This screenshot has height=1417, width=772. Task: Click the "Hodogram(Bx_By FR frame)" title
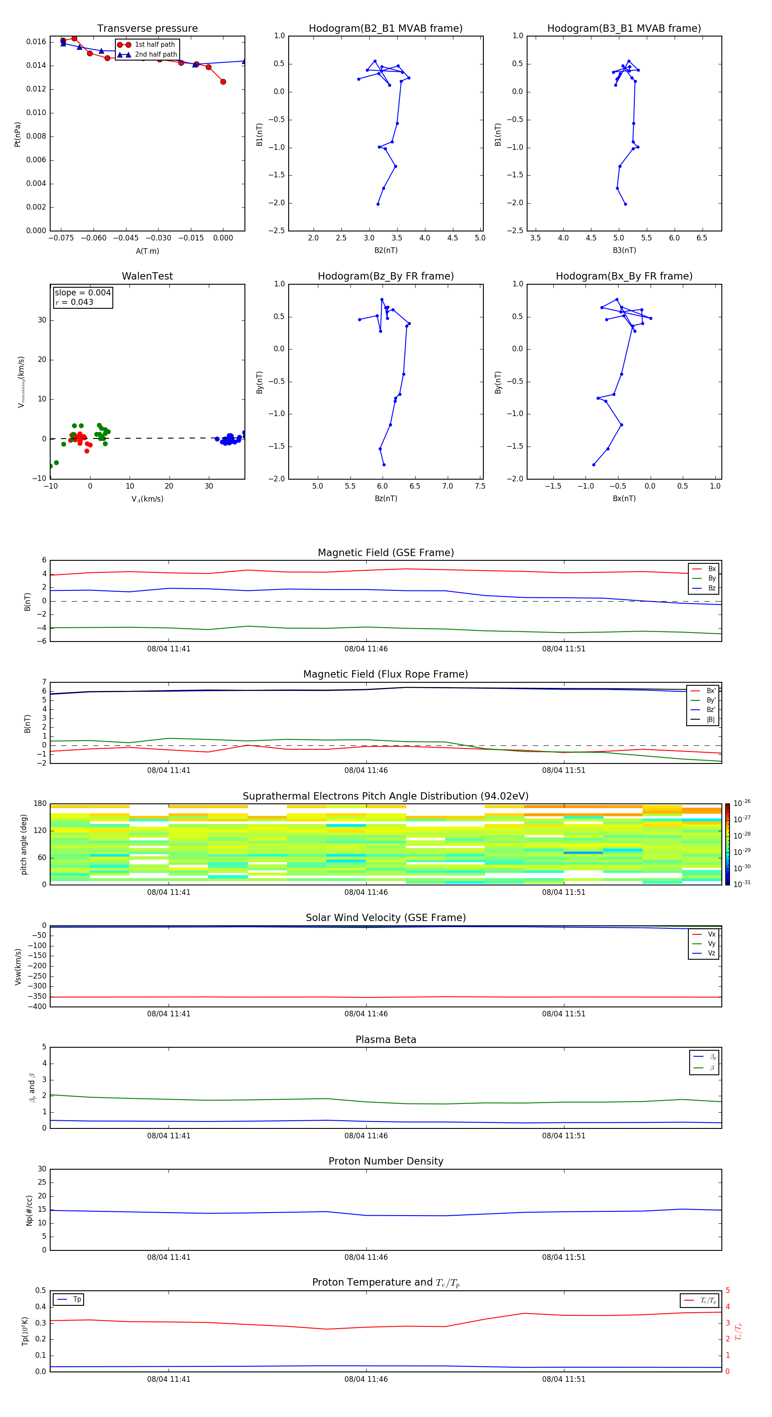click(624, 276)
